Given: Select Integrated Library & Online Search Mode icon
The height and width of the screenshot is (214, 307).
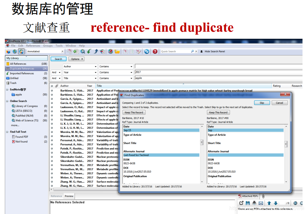Looking at the screenshot, I should (x=21, y=52).
